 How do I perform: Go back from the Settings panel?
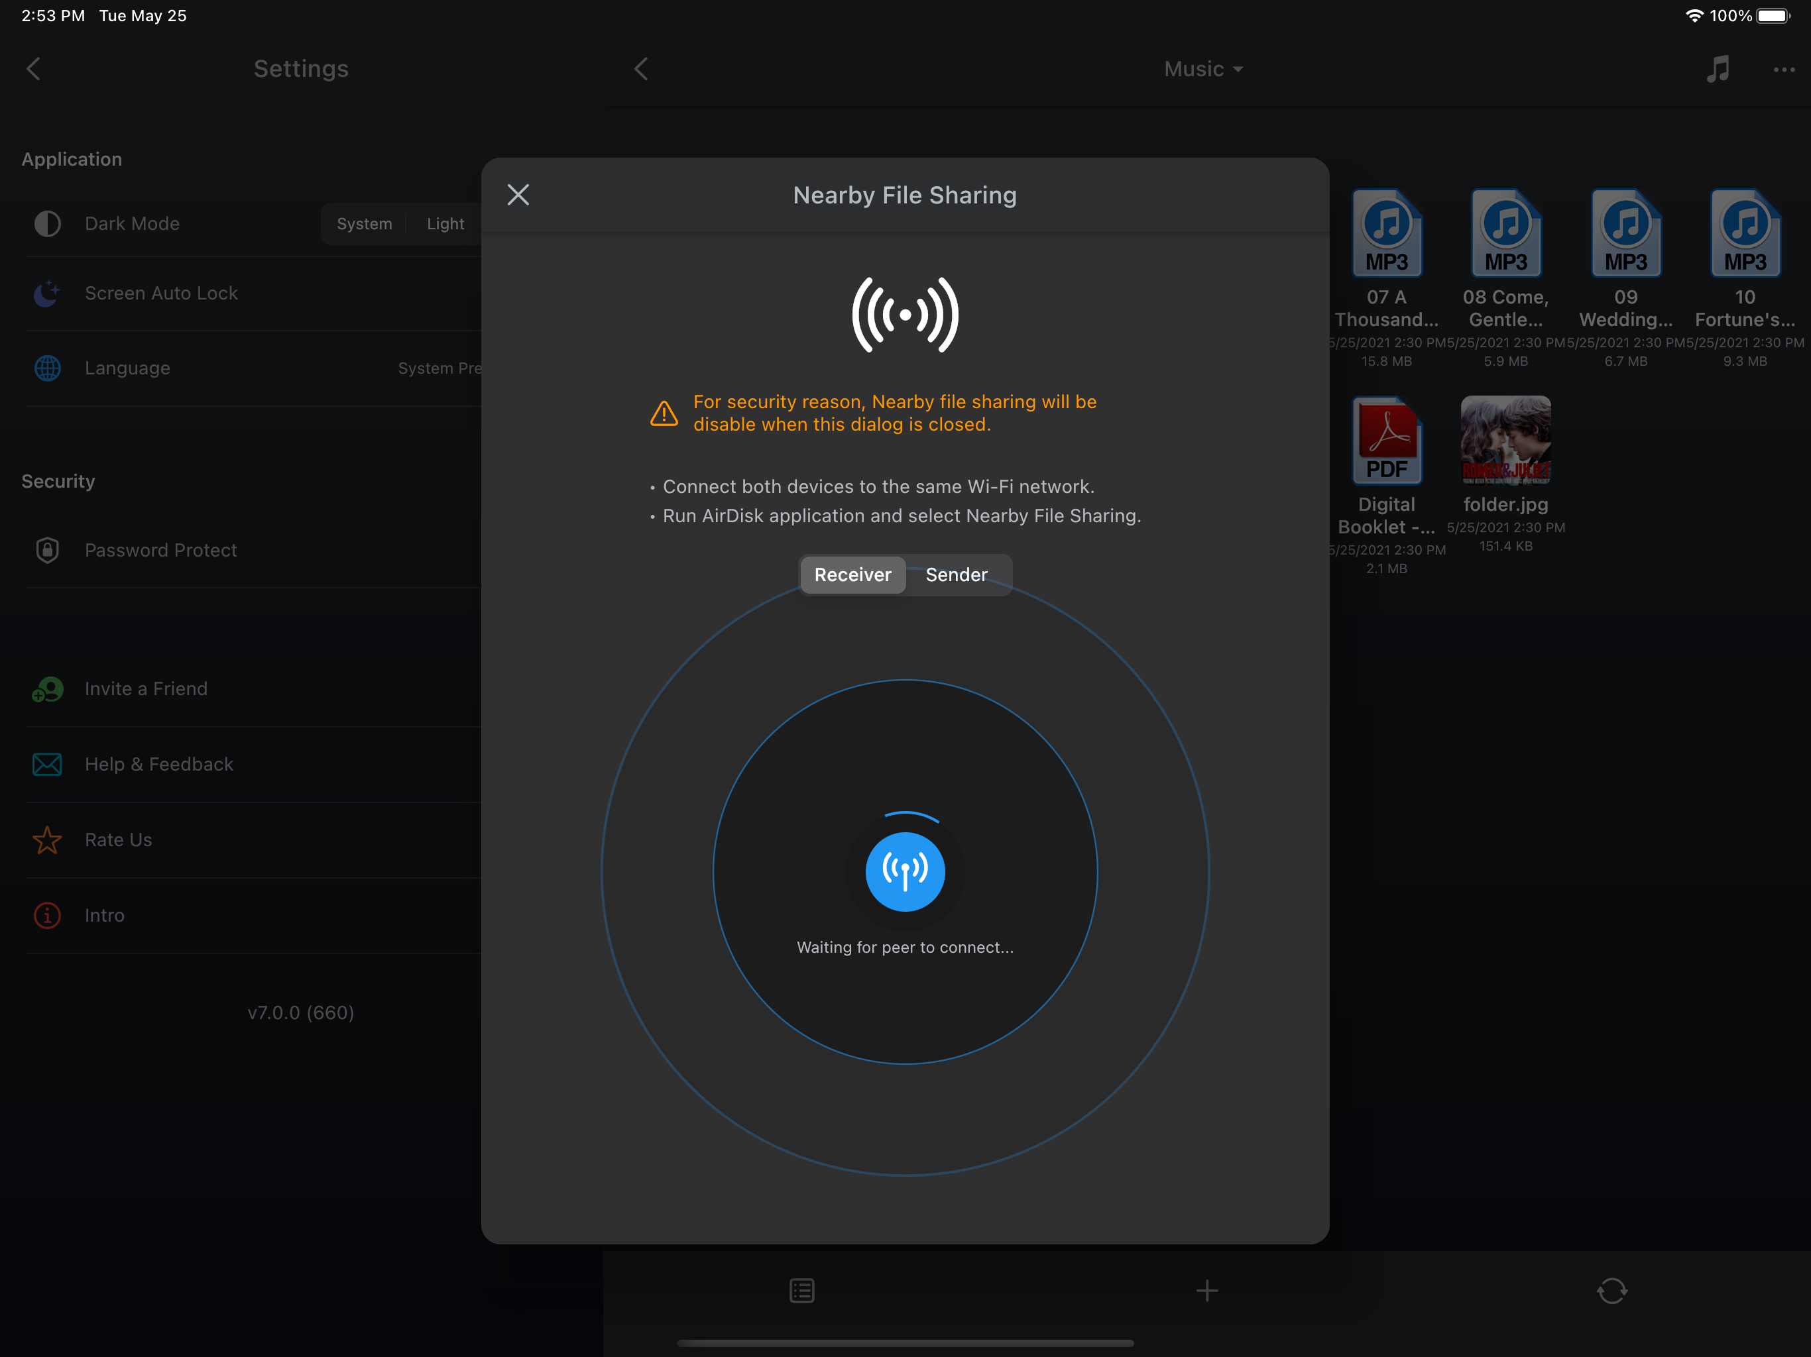pyautogui.click(x=34, y=69)
